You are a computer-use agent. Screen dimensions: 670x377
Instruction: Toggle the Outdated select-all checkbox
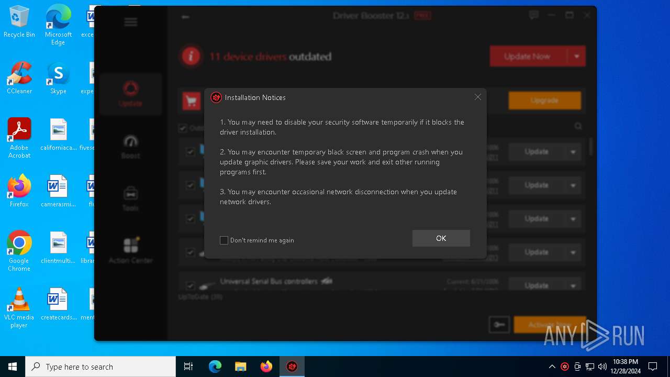point(183,128)
